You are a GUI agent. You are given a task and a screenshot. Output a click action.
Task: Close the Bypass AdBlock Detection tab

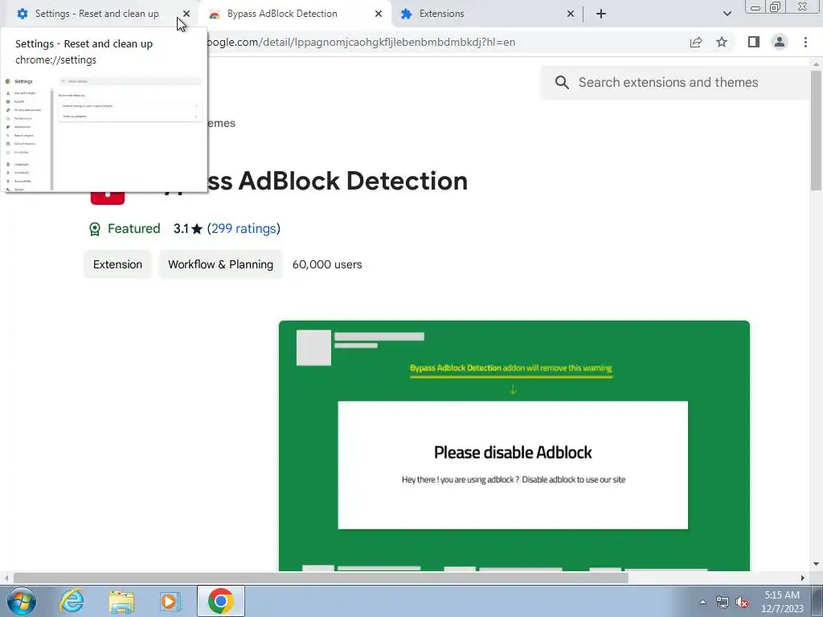click(379, 14)
